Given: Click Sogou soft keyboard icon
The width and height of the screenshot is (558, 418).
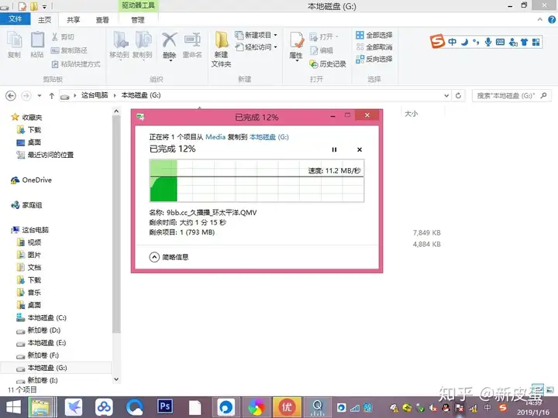Looking at the screenshot, I should click(500, 42).
